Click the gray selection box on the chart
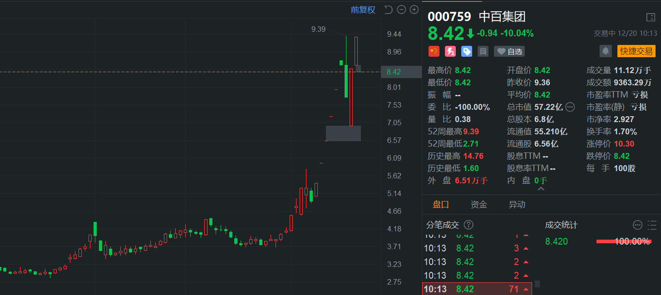 click(x=343, y=133)
